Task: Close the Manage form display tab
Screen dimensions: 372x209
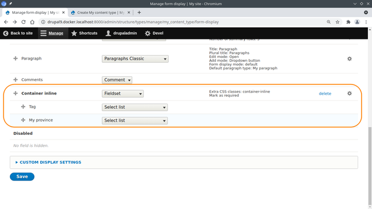Action: tap(63, 13)
